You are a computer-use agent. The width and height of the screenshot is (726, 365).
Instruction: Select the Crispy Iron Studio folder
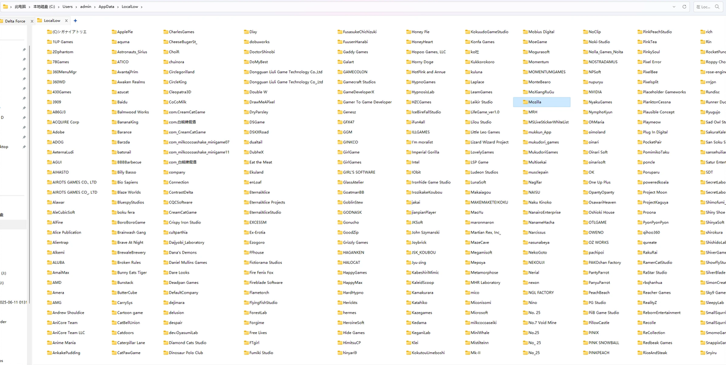(x=181, y=222)
